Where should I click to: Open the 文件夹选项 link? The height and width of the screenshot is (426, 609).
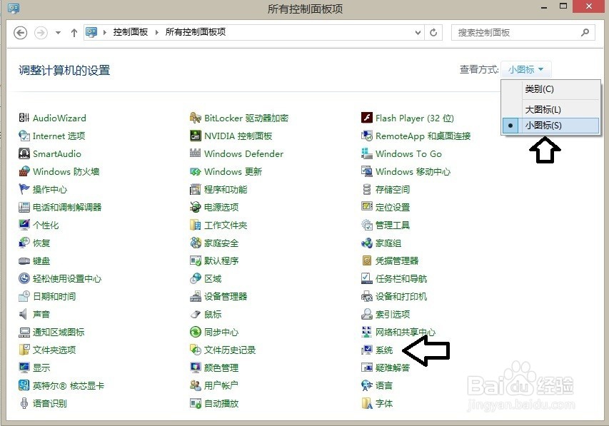(54, 350)
